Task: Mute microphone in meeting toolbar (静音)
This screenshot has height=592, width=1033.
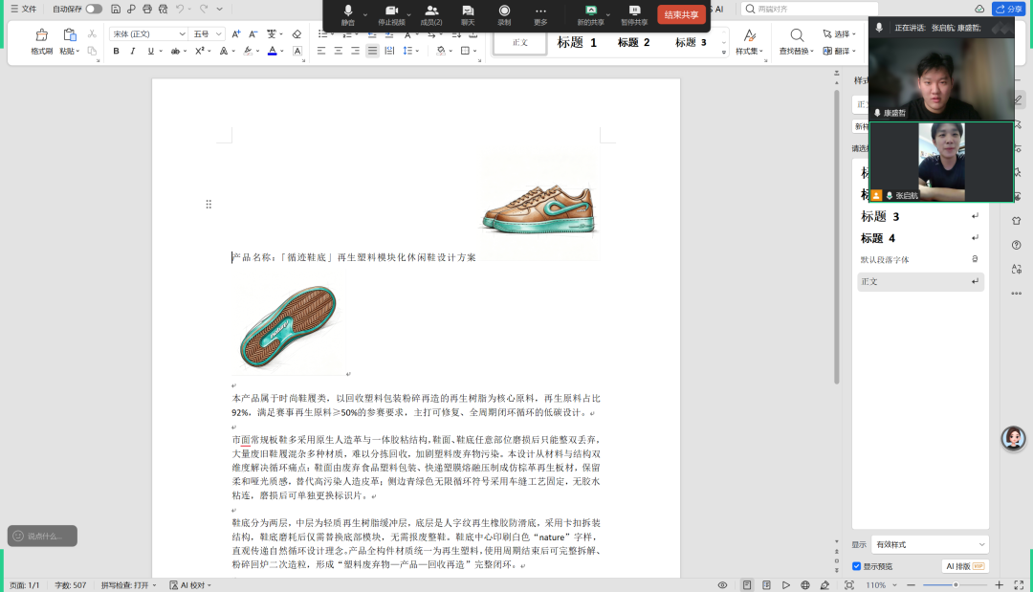Action: [x=348, y=15]
